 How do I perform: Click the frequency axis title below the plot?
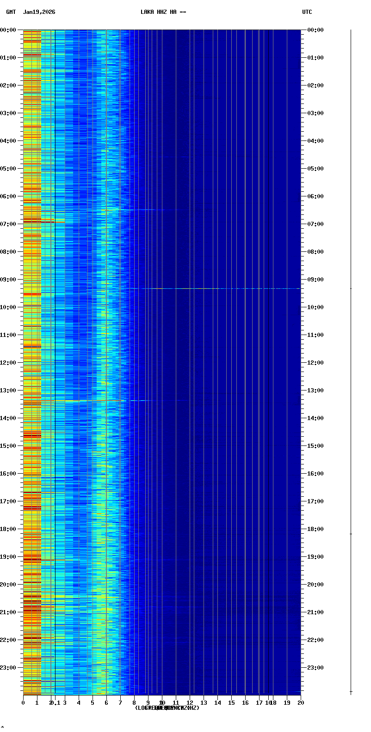coord(167,708)
